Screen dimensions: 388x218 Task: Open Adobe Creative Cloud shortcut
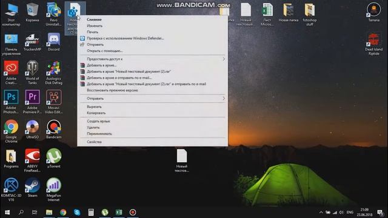coord(11,73)
